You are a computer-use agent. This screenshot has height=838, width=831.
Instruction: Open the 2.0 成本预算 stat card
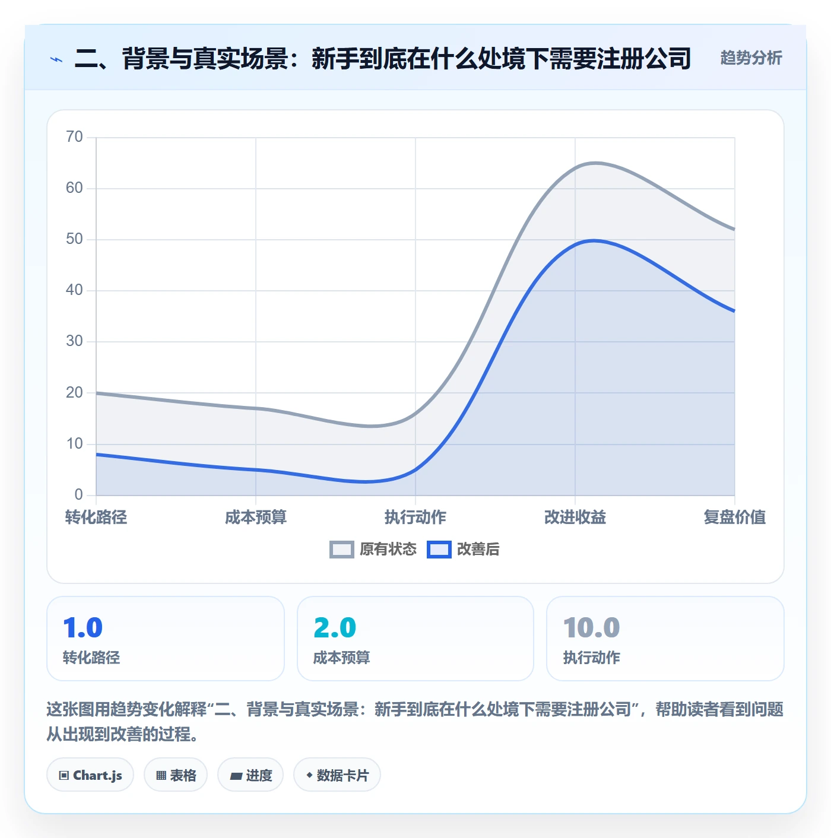pos(415,639)
